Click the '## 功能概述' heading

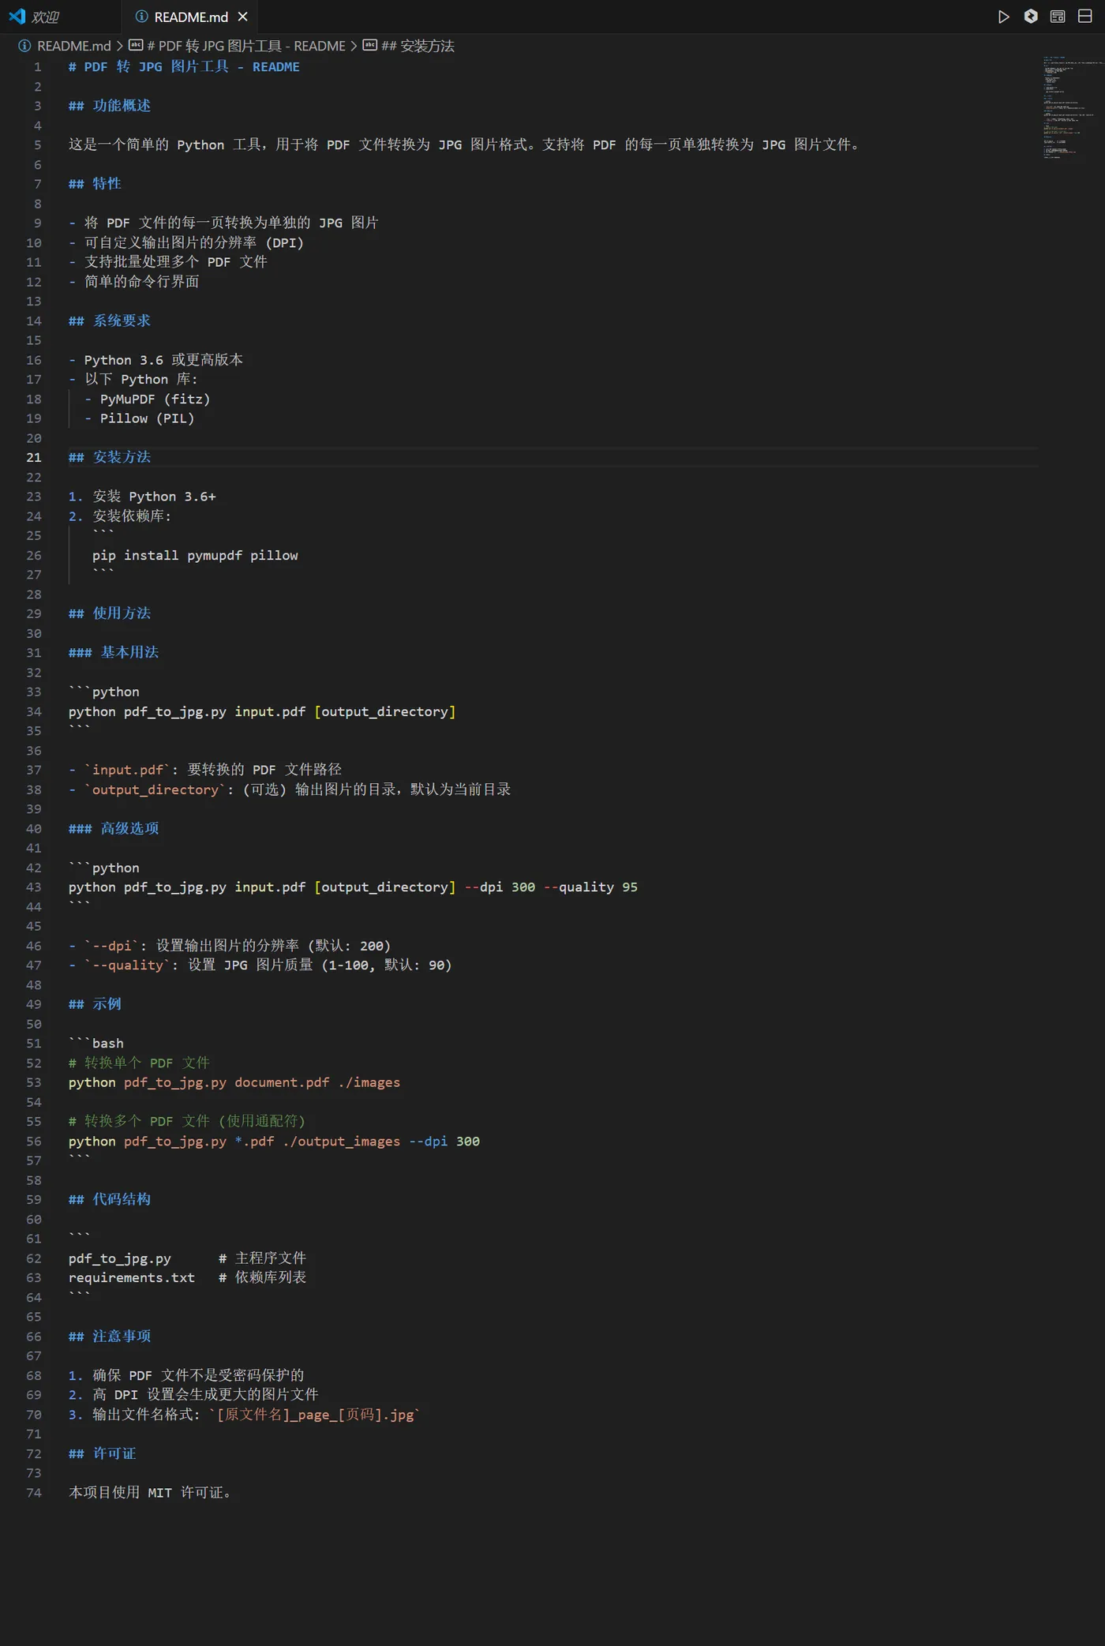click(x=110, y=106)
